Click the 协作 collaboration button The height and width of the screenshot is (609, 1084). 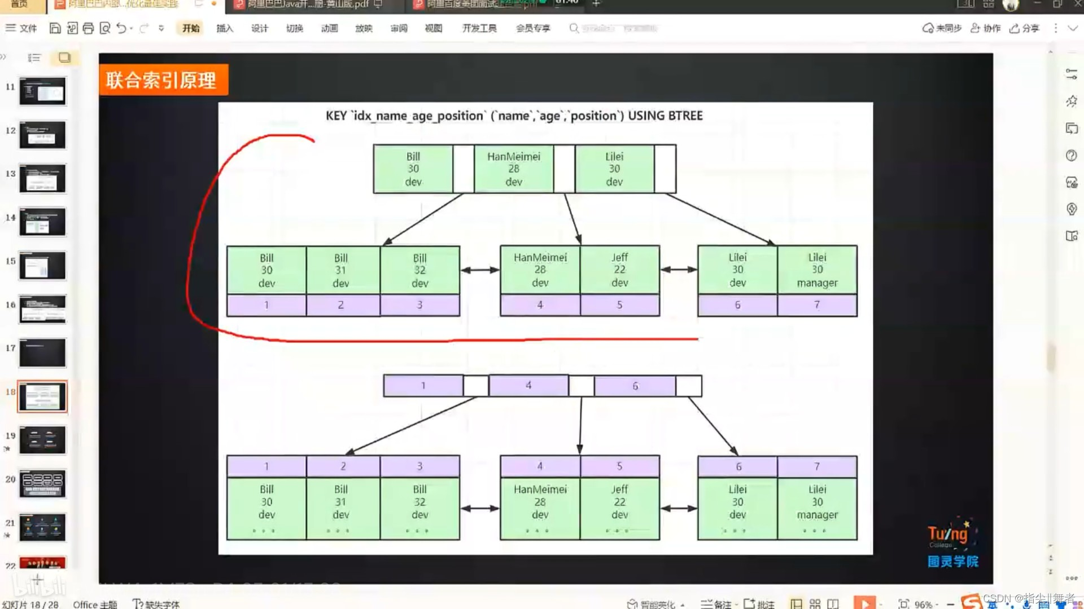[985, 28]
